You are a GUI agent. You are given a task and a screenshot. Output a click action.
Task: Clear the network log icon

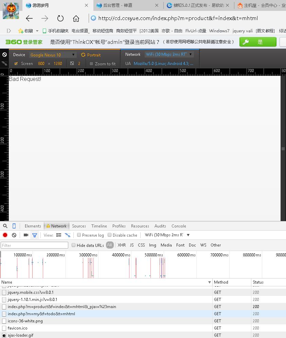point(14,235)
